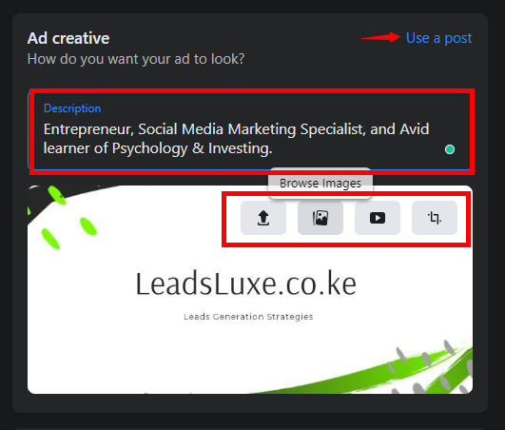
Task: Focus the Description text field
Action: 249,130
